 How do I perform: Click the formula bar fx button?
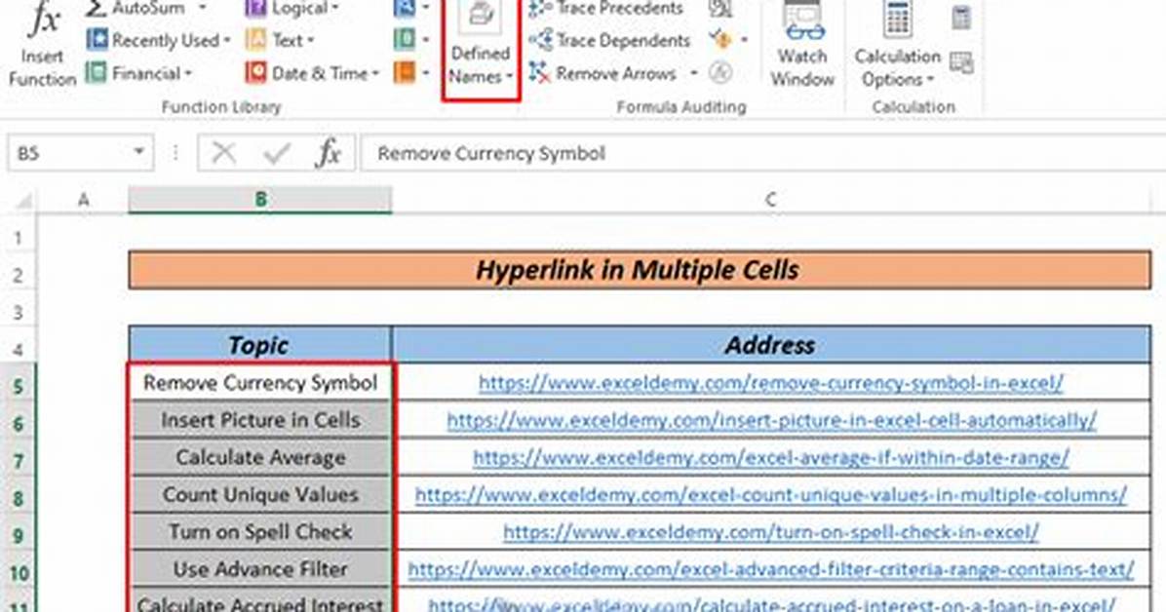point(328,153)
